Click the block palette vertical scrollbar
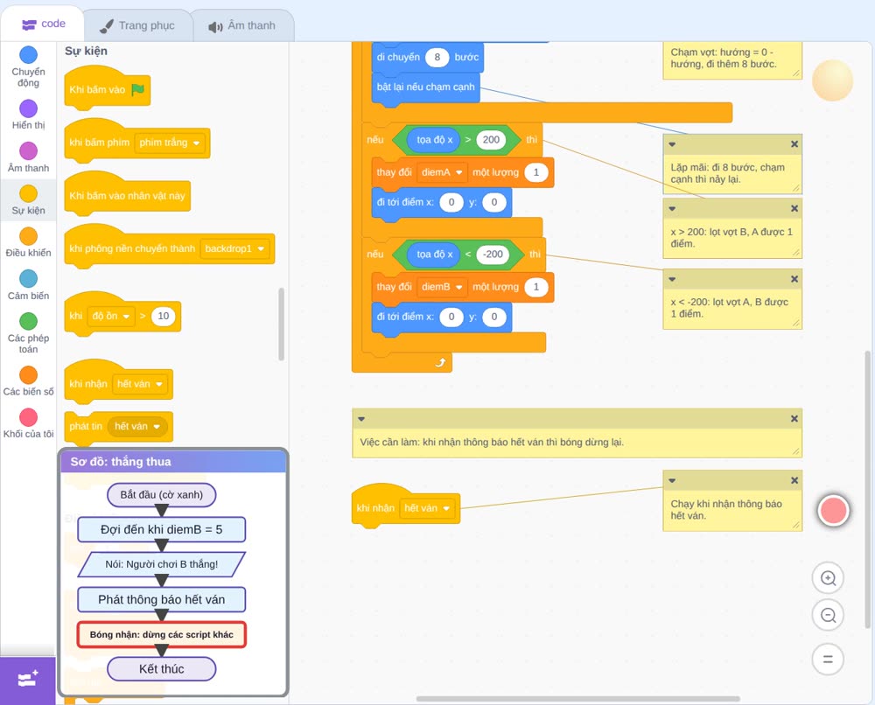Image resolution: width=875 pixels, height=705 pixels. 281,324
